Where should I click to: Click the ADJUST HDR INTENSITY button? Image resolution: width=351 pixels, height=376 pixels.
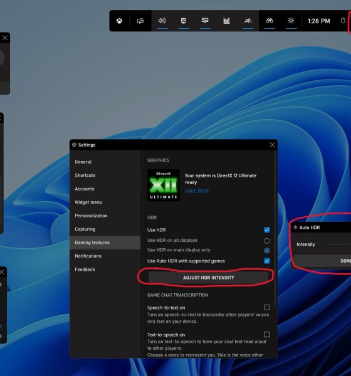pyautogui.click(x=208, y=278)
